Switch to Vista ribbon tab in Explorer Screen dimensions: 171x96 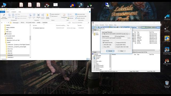[20, 12]
